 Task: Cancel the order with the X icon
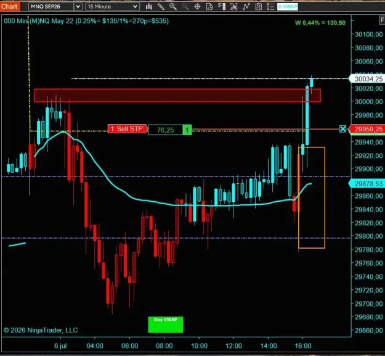342,129
